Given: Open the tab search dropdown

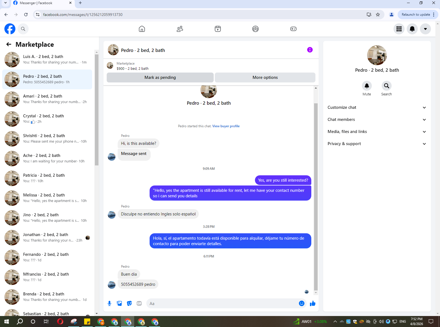Looking at the screenshot, I should 5,3.
